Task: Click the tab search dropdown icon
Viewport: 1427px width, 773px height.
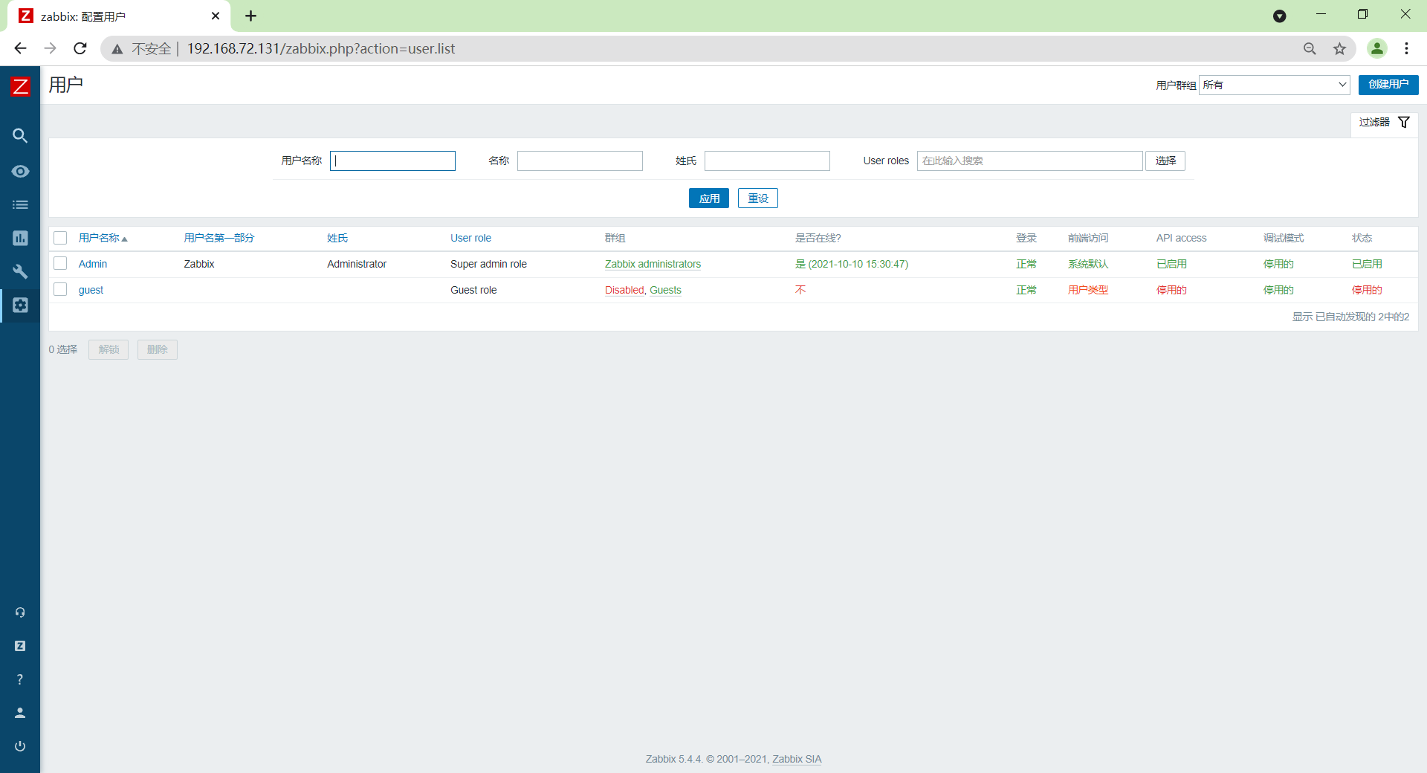Action: pyautogui.click(x=1280, y=16)
